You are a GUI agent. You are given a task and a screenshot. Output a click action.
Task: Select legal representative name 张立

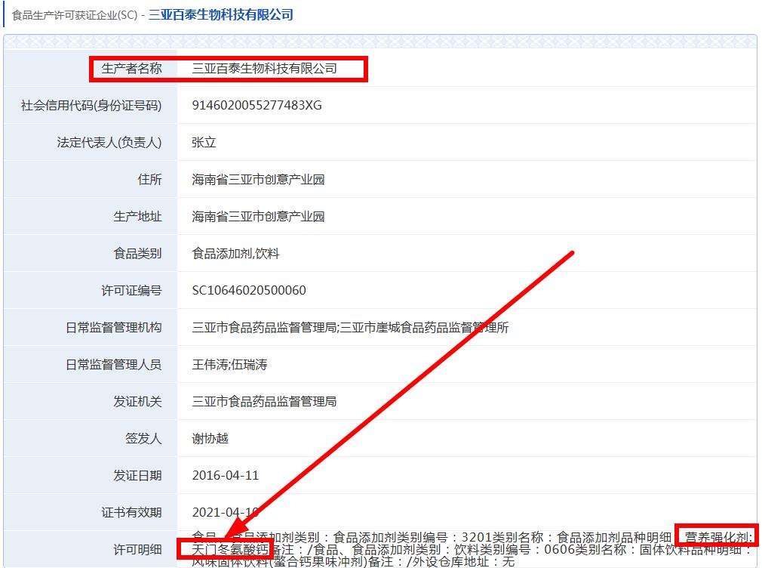pyautogui.click(x=204, y=143)
